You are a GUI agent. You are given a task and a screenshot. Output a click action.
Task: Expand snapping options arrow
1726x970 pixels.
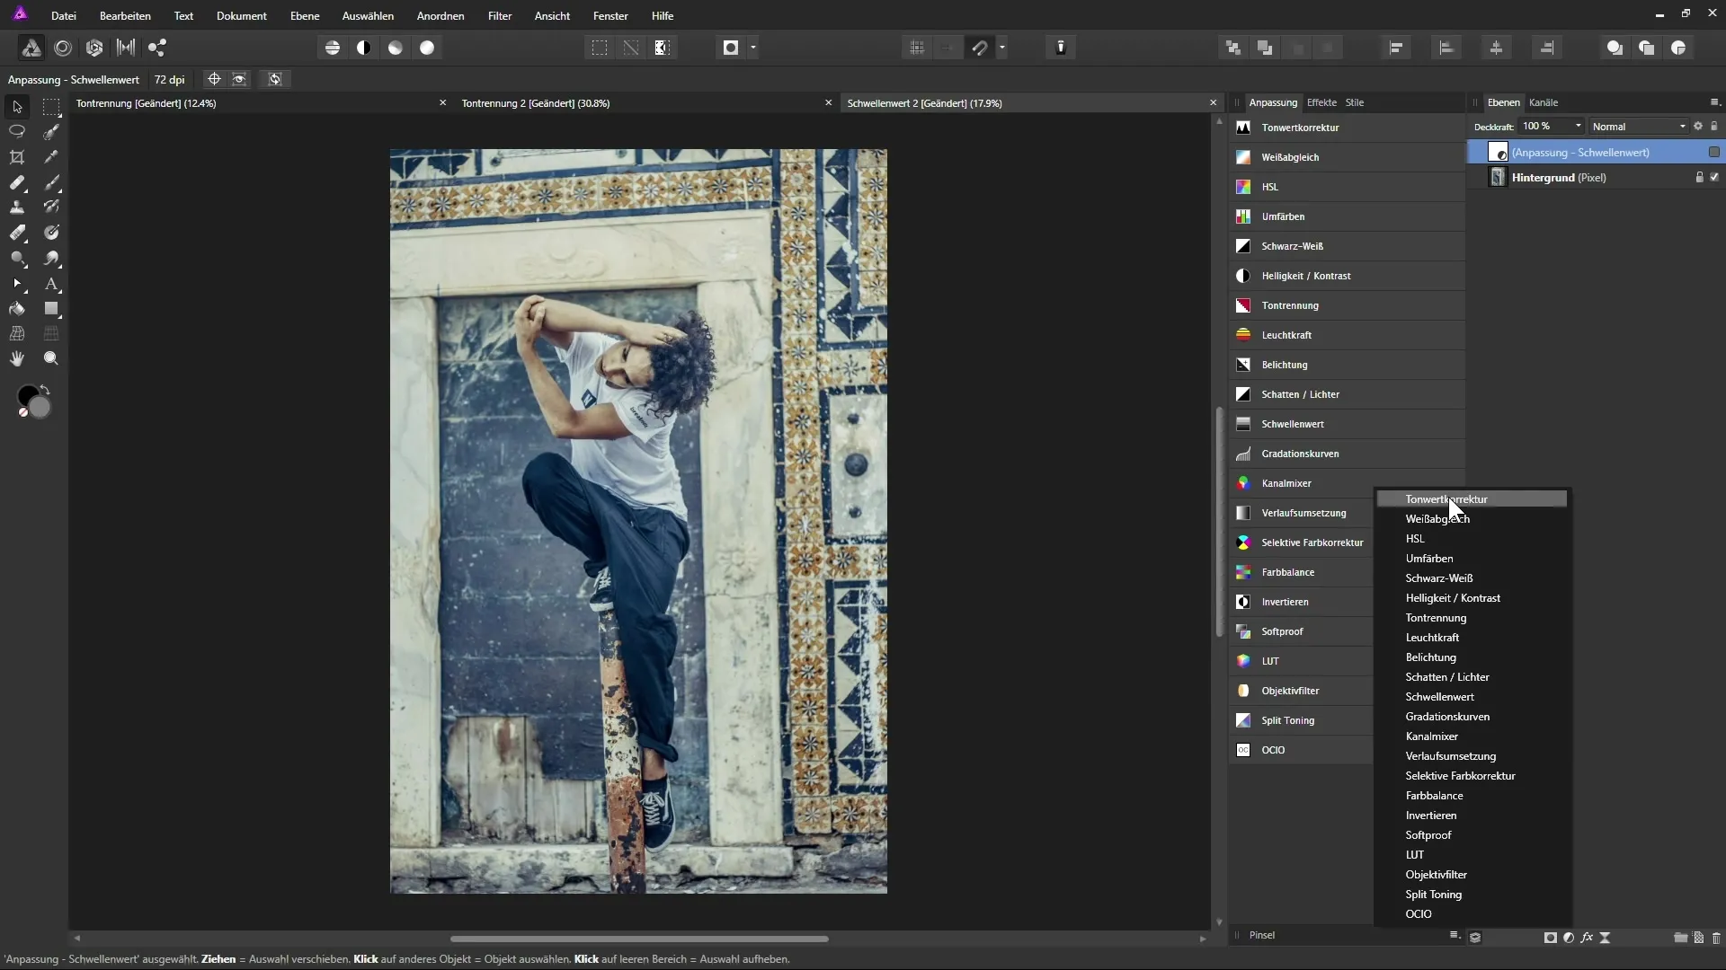1002,48
